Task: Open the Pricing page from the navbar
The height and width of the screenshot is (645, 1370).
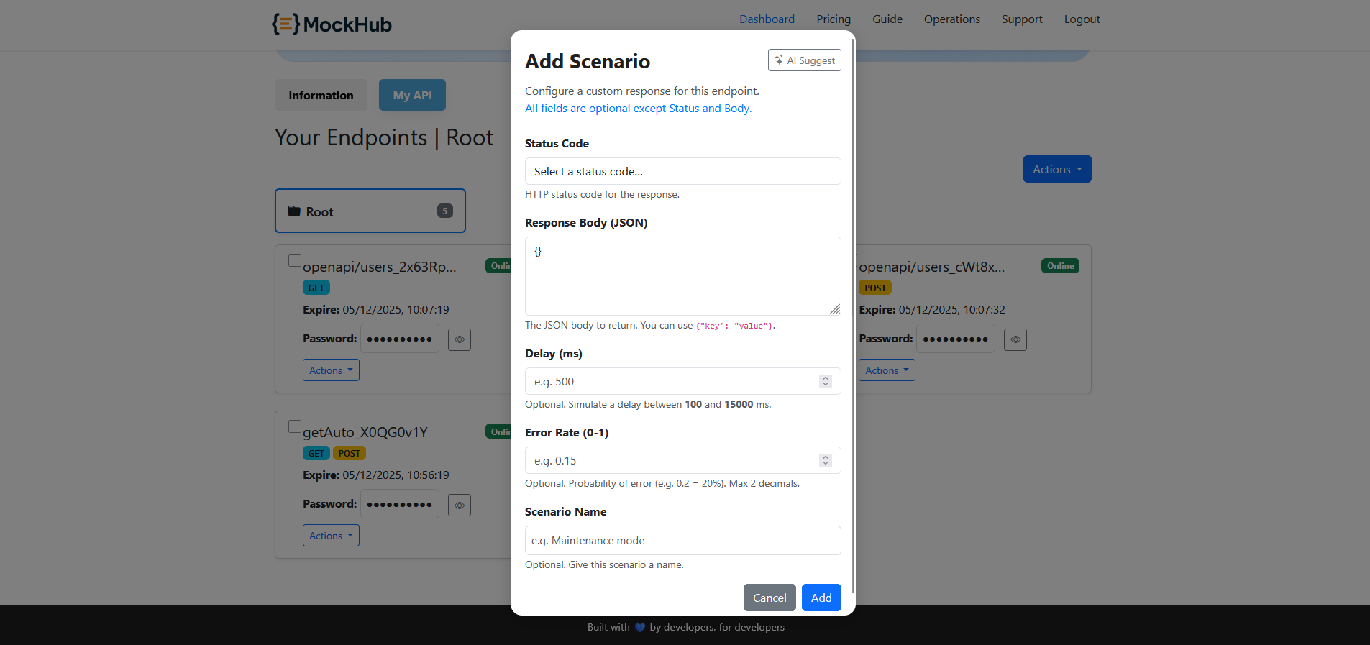Action: point(833,19)
